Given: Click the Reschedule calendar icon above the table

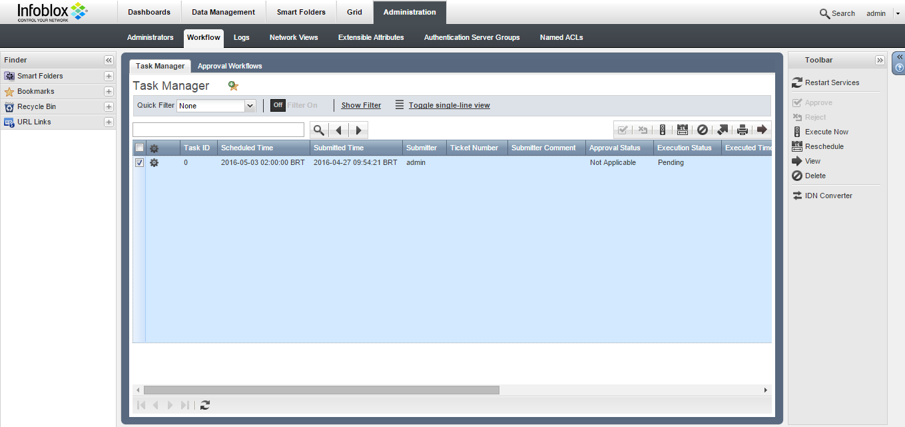Looking at the screenshot, I should (x=682, y=130).
